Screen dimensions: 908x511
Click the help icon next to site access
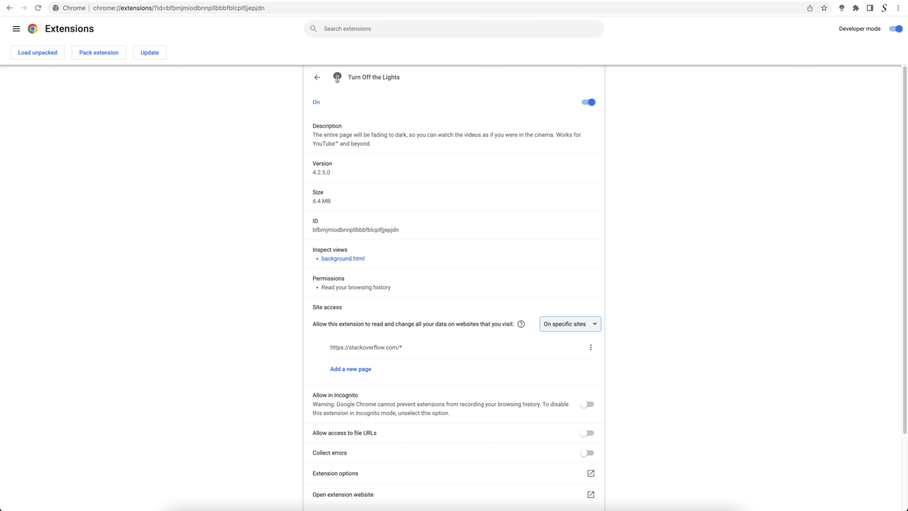coord(521,324)
